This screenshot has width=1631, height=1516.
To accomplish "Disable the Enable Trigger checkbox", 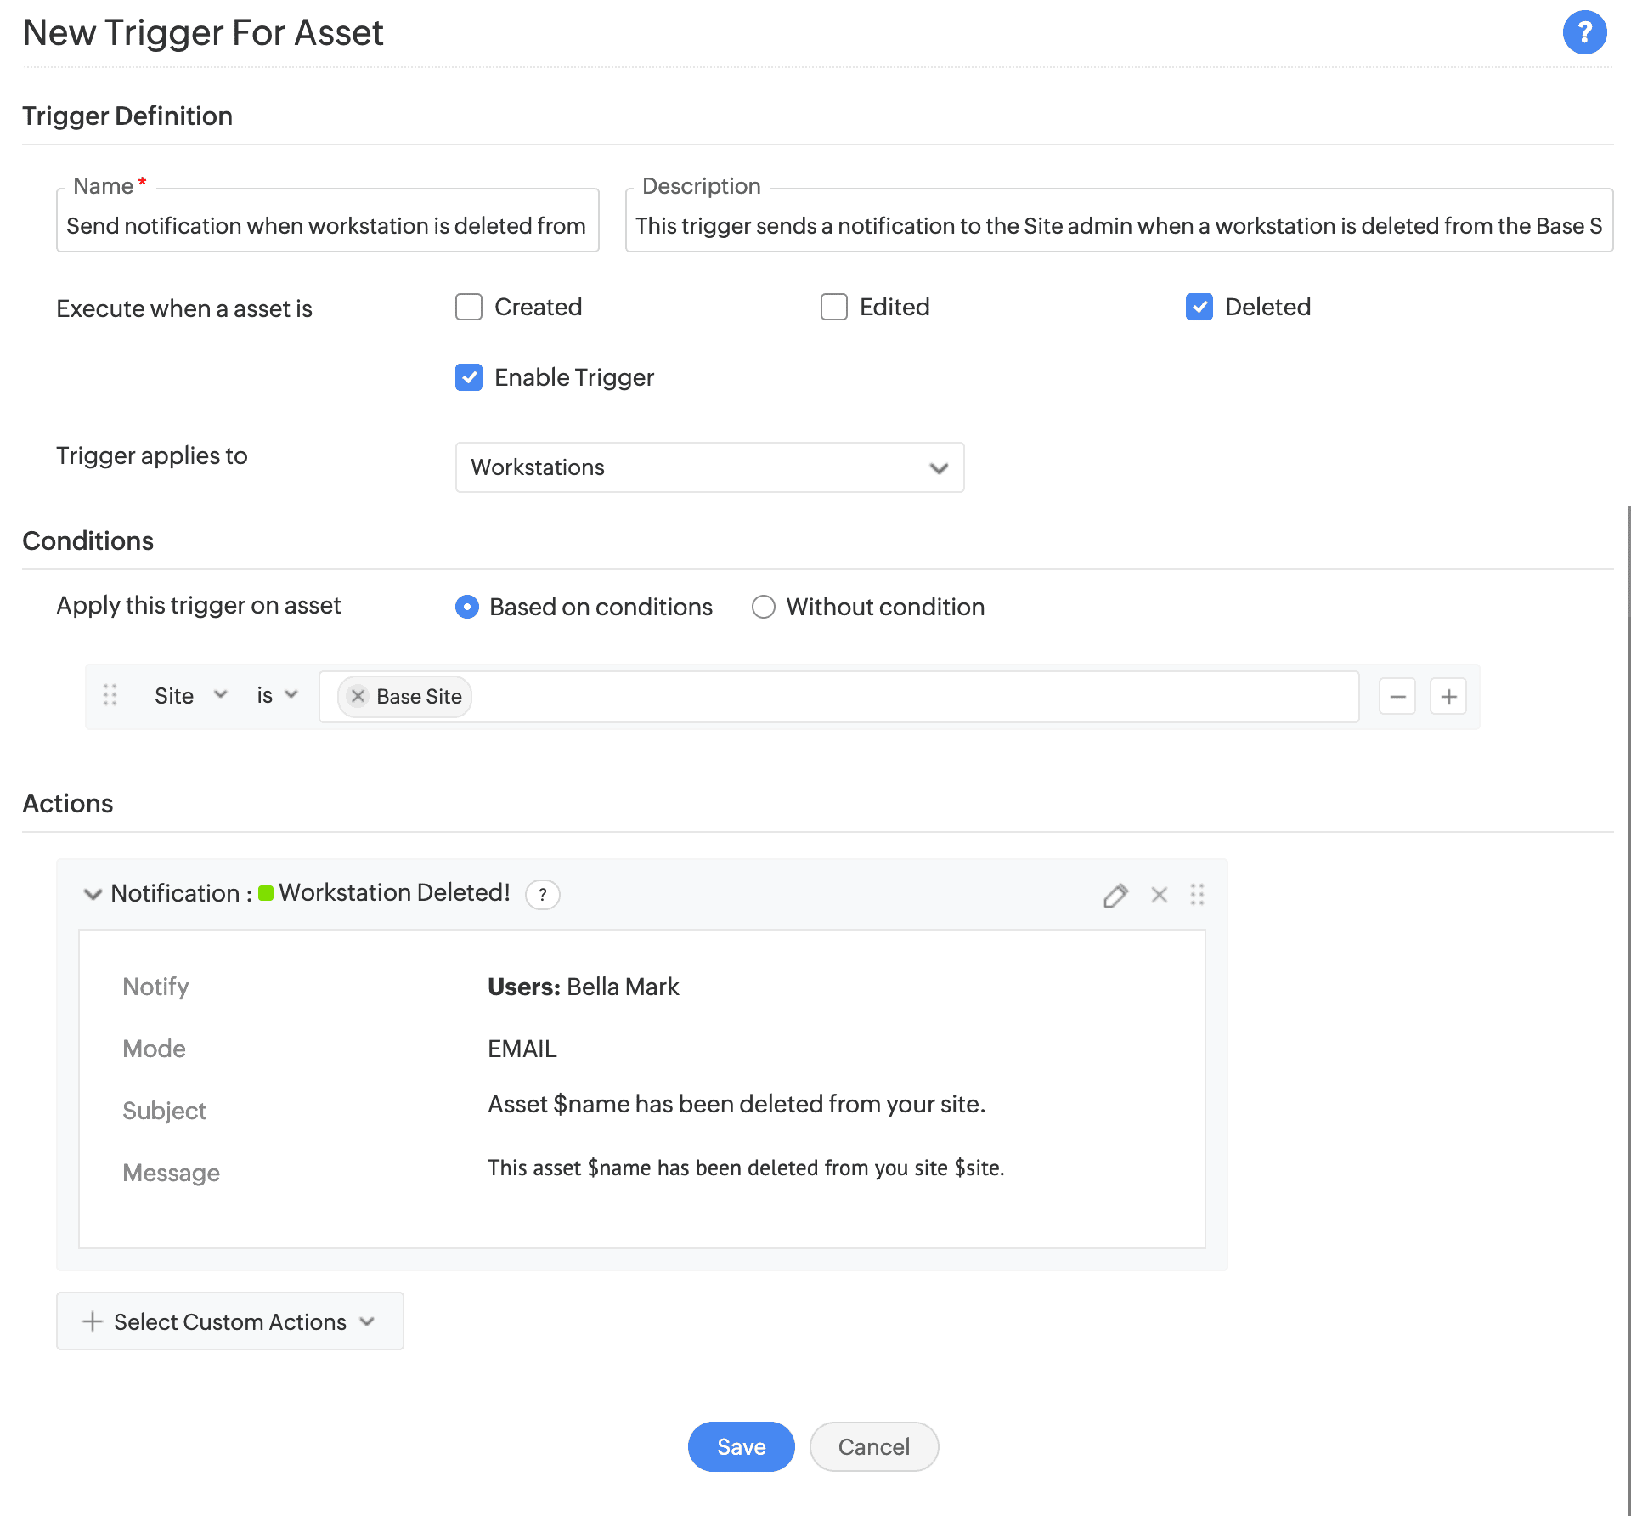I will point(469,377).
